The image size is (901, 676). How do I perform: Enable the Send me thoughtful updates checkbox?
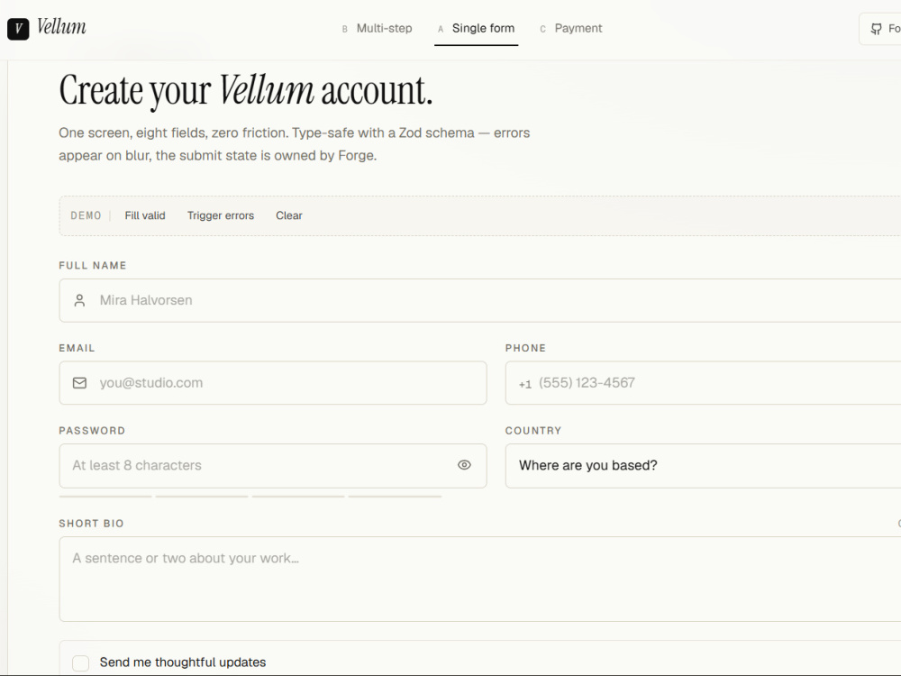click(x=80, y=662)
